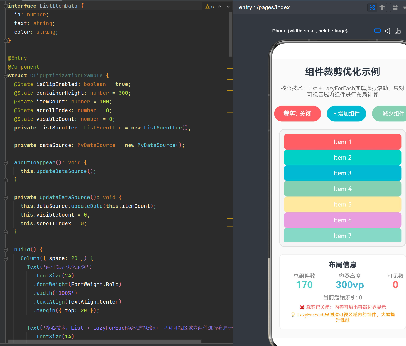The image size is (406, 346).
Task: Jump to previous highlighted error arrow
Action: coord(220,7)
